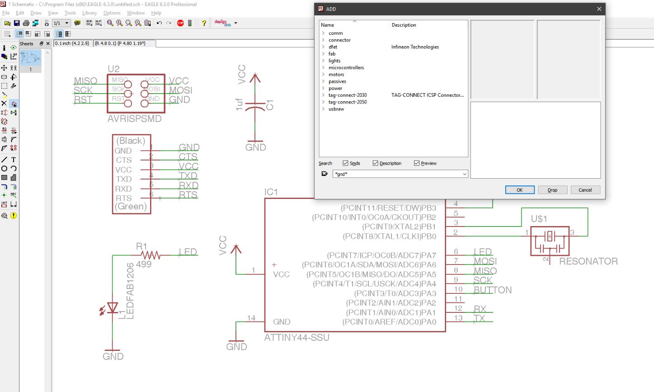Click the Print icon in toolbar
The height and width of the screenshot is (392, 654).
[26, 23]
